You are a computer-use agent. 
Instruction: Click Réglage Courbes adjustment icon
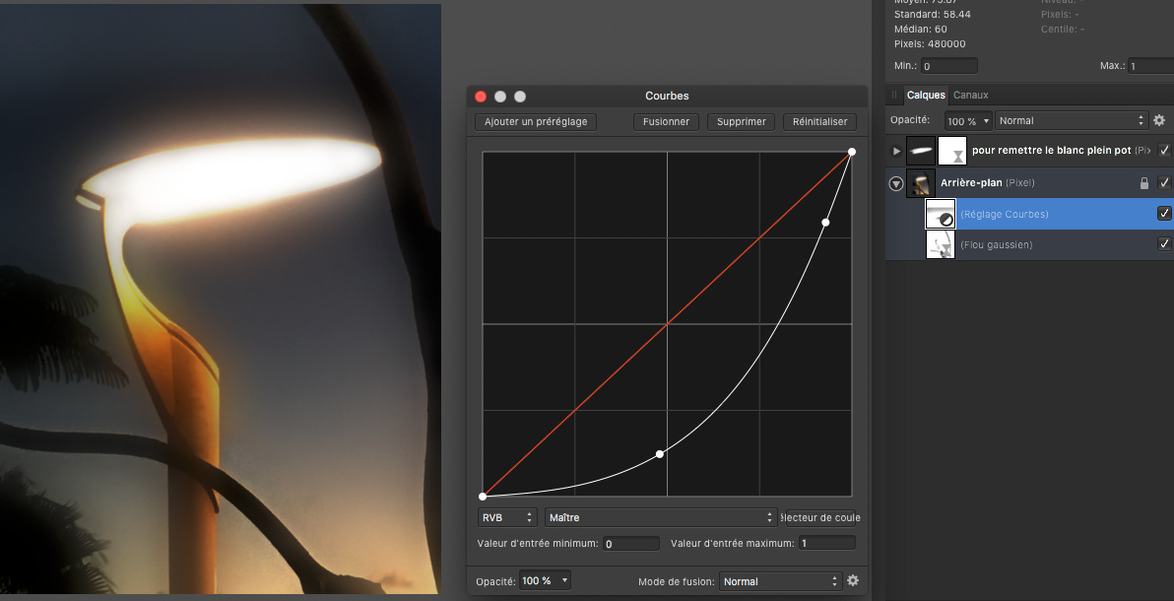pyautogui.click(x=941, y=214)
